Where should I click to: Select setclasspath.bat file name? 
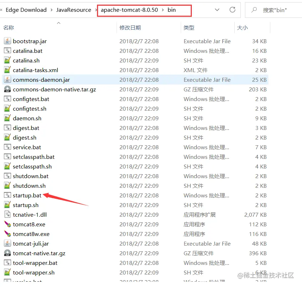coord(34,157)
